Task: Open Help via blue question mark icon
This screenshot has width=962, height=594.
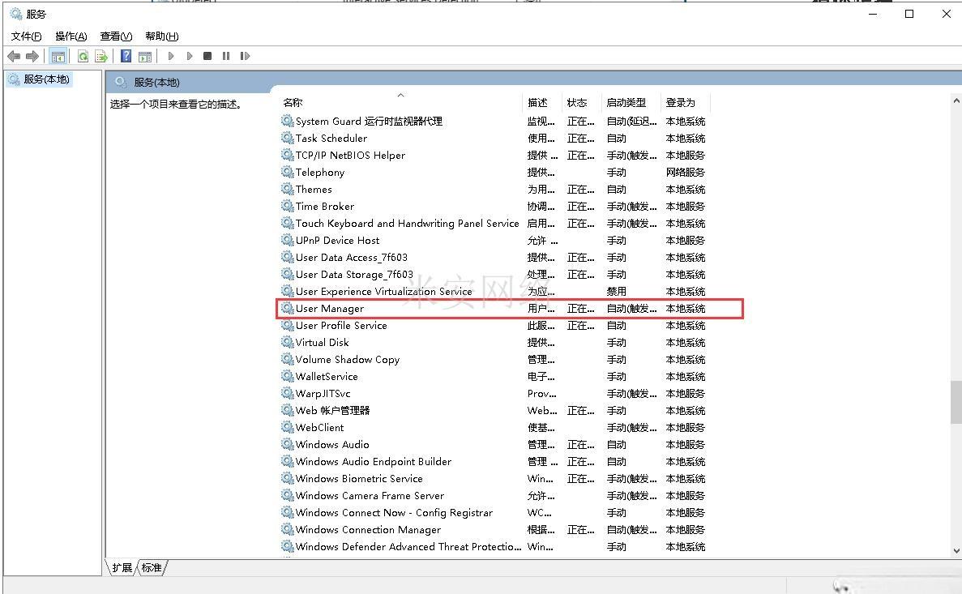Action: [x=126, y=56]
